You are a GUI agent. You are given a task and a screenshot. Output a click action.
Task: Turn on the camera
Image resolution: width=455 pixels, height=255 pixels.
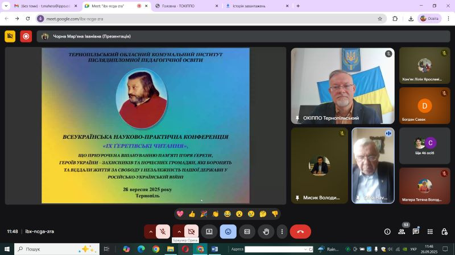(x=192, y=231)
